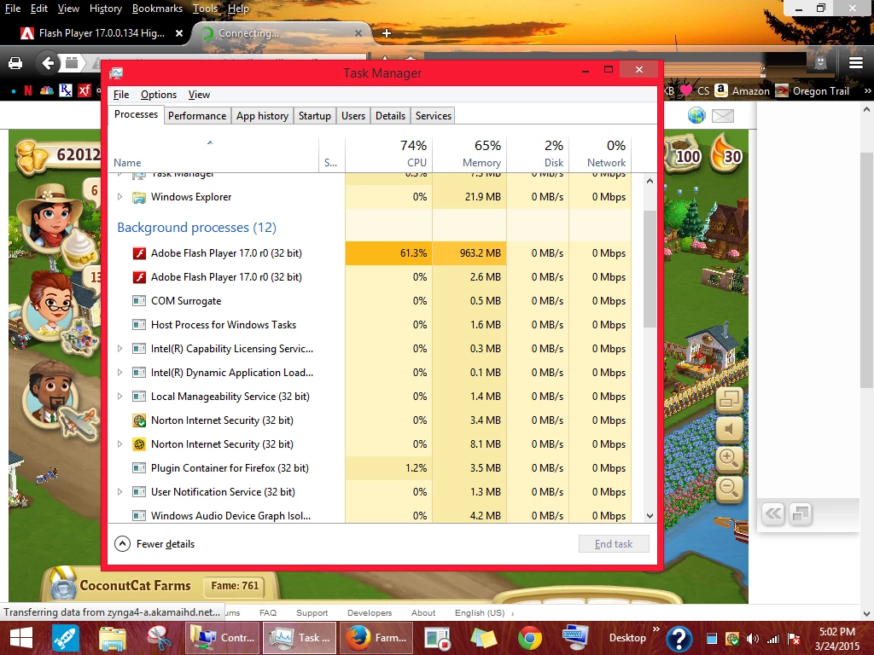Image resolution: width=874 pixels, height=655 pixels.
Task: Open the Task Manager File menu
Action: 121,95
